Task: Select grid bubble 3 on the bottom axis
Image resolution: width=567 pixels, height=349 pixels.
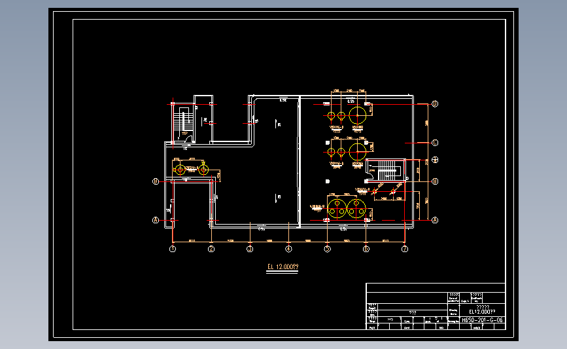Action: pos(250,249)
